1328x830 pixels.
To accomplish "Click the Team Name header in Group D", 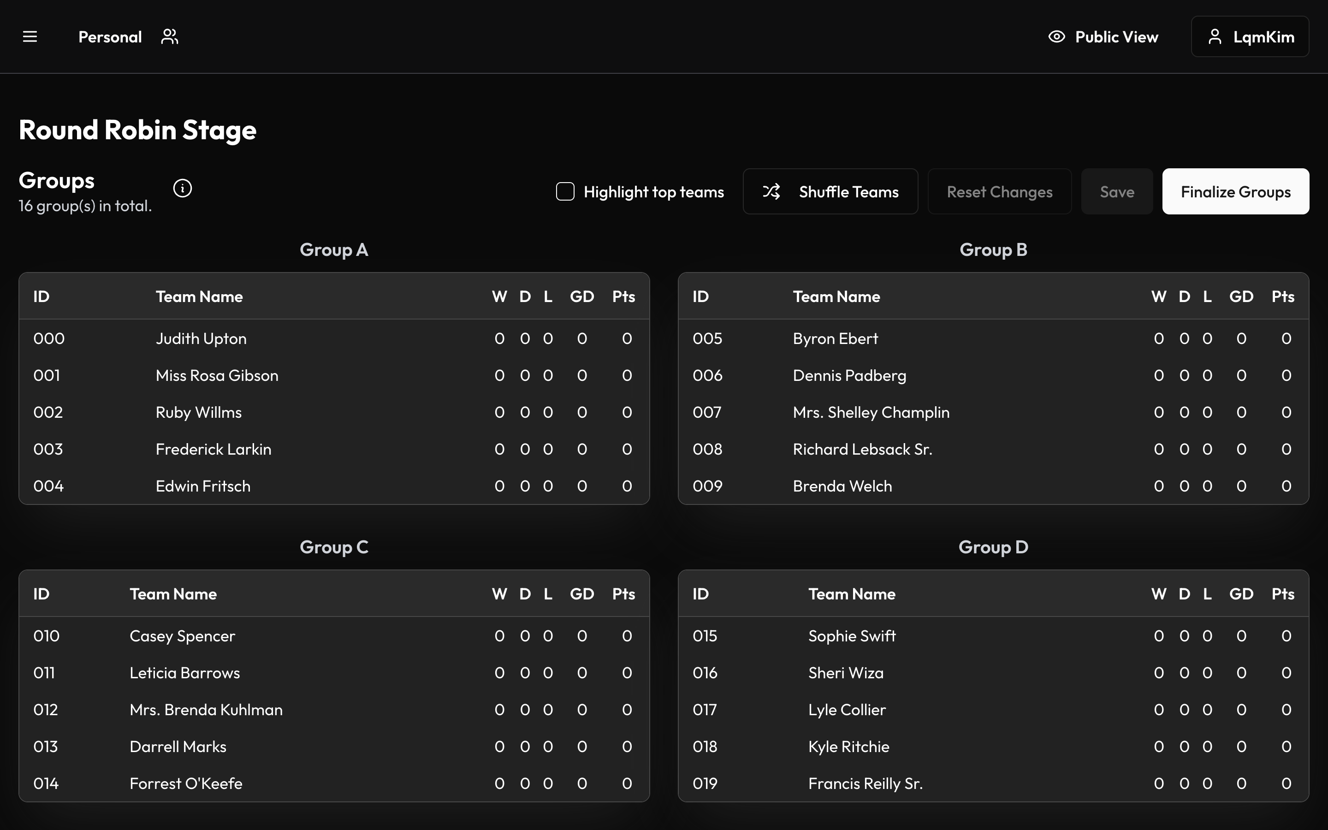I will click(x=852, y=594).
